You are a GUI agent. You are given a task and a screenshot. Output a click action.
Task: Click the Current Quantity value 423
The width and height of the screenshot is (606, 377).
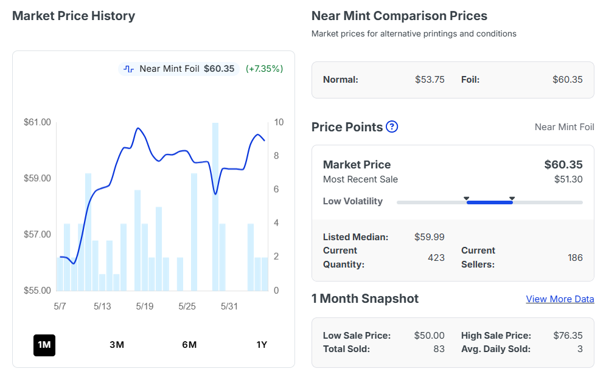[436, 258]
